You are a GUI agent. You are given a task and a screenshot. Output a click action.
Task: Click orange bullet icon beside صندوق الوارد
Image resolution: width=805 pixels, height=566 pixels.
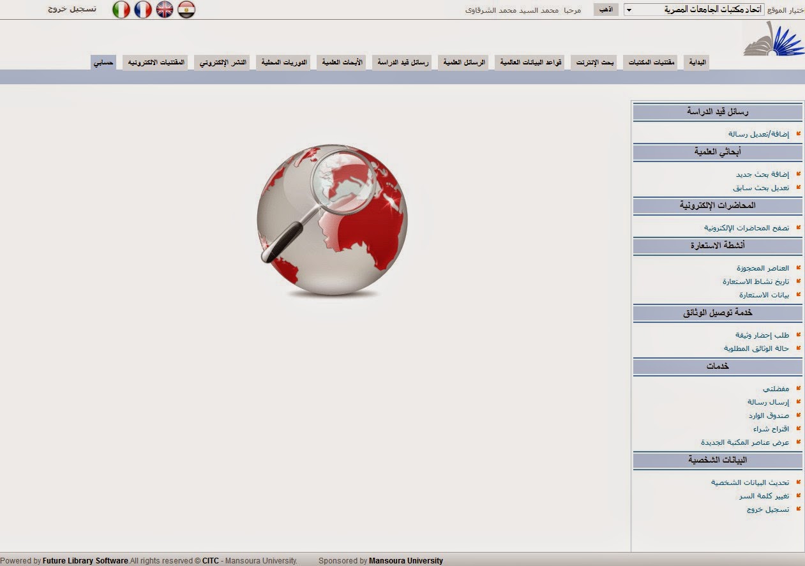pos(798,415)
